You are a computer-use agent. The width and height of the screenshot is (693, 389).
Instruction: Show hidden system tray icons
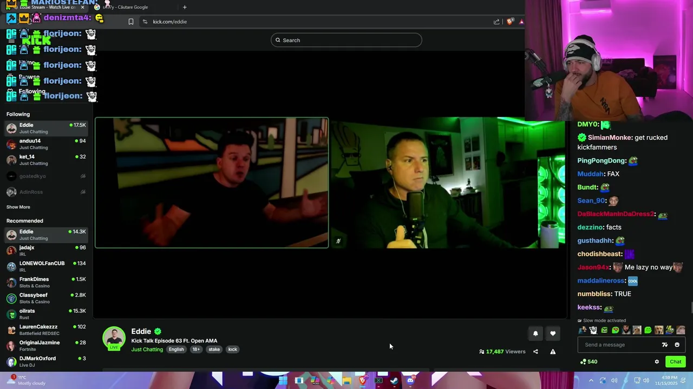click(x=591, y=380)
